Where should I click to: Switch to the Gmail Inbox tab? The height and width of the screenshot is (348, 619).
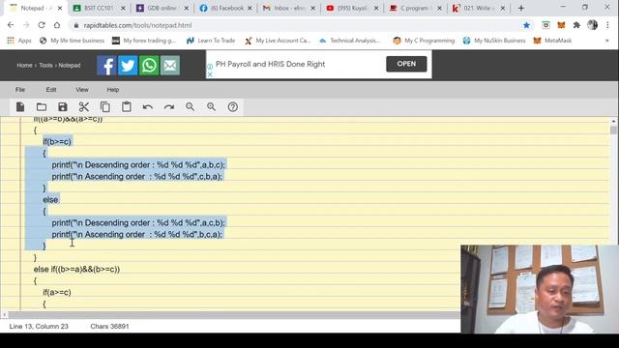pyautogui.click(x=288, y=9)
